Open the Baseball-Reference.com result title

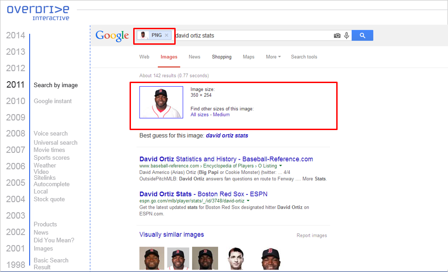(x=226, y=159)
